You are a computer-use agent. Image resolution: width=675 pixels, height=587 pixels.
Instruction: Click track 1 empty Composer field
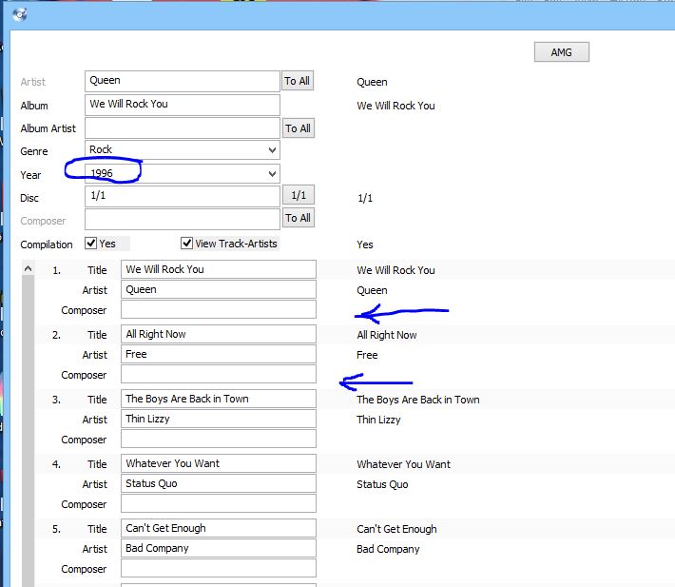[x=218, y=310]
